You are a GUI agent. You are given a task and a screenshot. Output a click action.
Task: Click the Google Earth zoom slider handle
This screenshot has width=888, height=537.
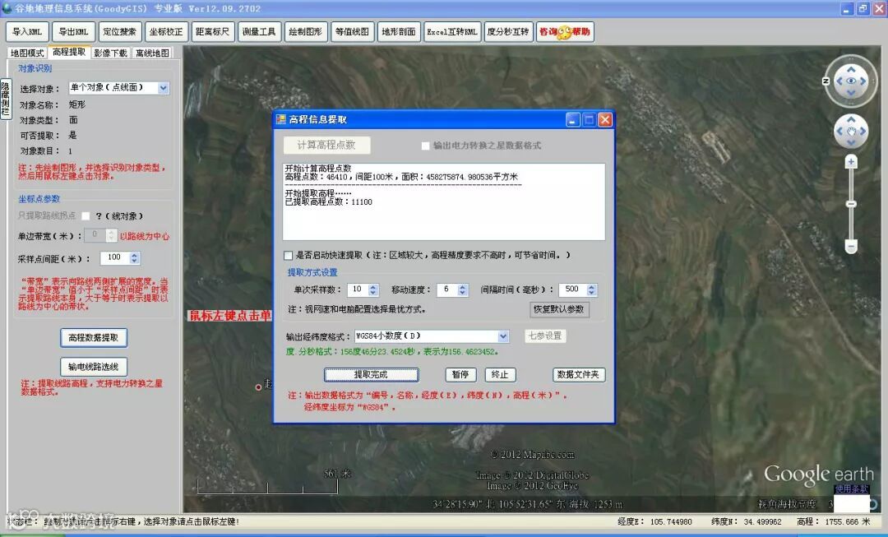851,204
